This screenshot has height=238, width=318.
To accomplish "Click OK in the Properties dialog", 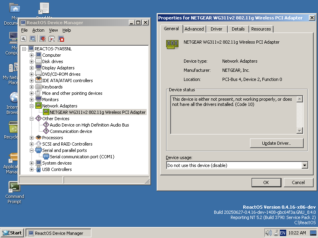I will pos(266,182).
